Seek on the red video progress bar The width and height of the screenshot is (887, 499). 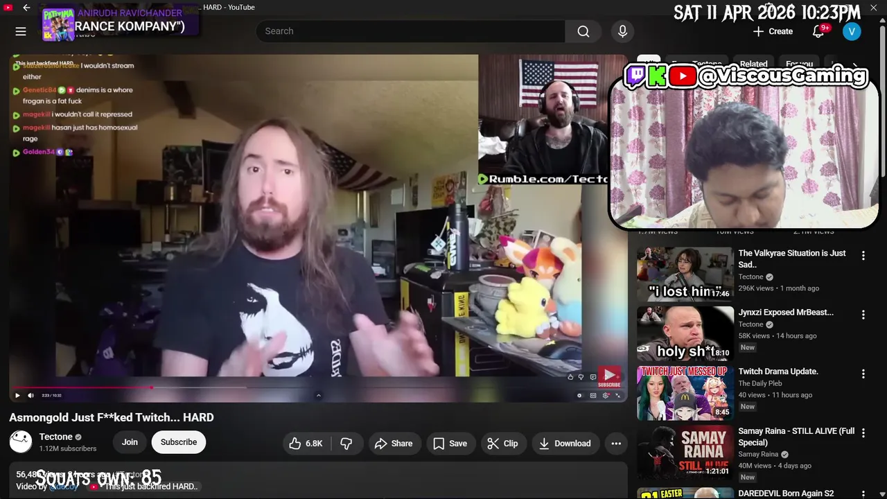tap(318, 387)
